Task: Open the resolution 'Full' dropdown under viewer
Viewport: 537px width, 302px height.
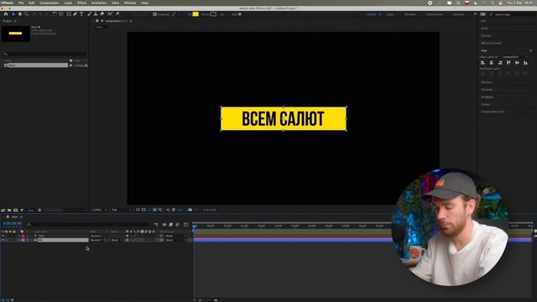Action: tap(121, 210)
